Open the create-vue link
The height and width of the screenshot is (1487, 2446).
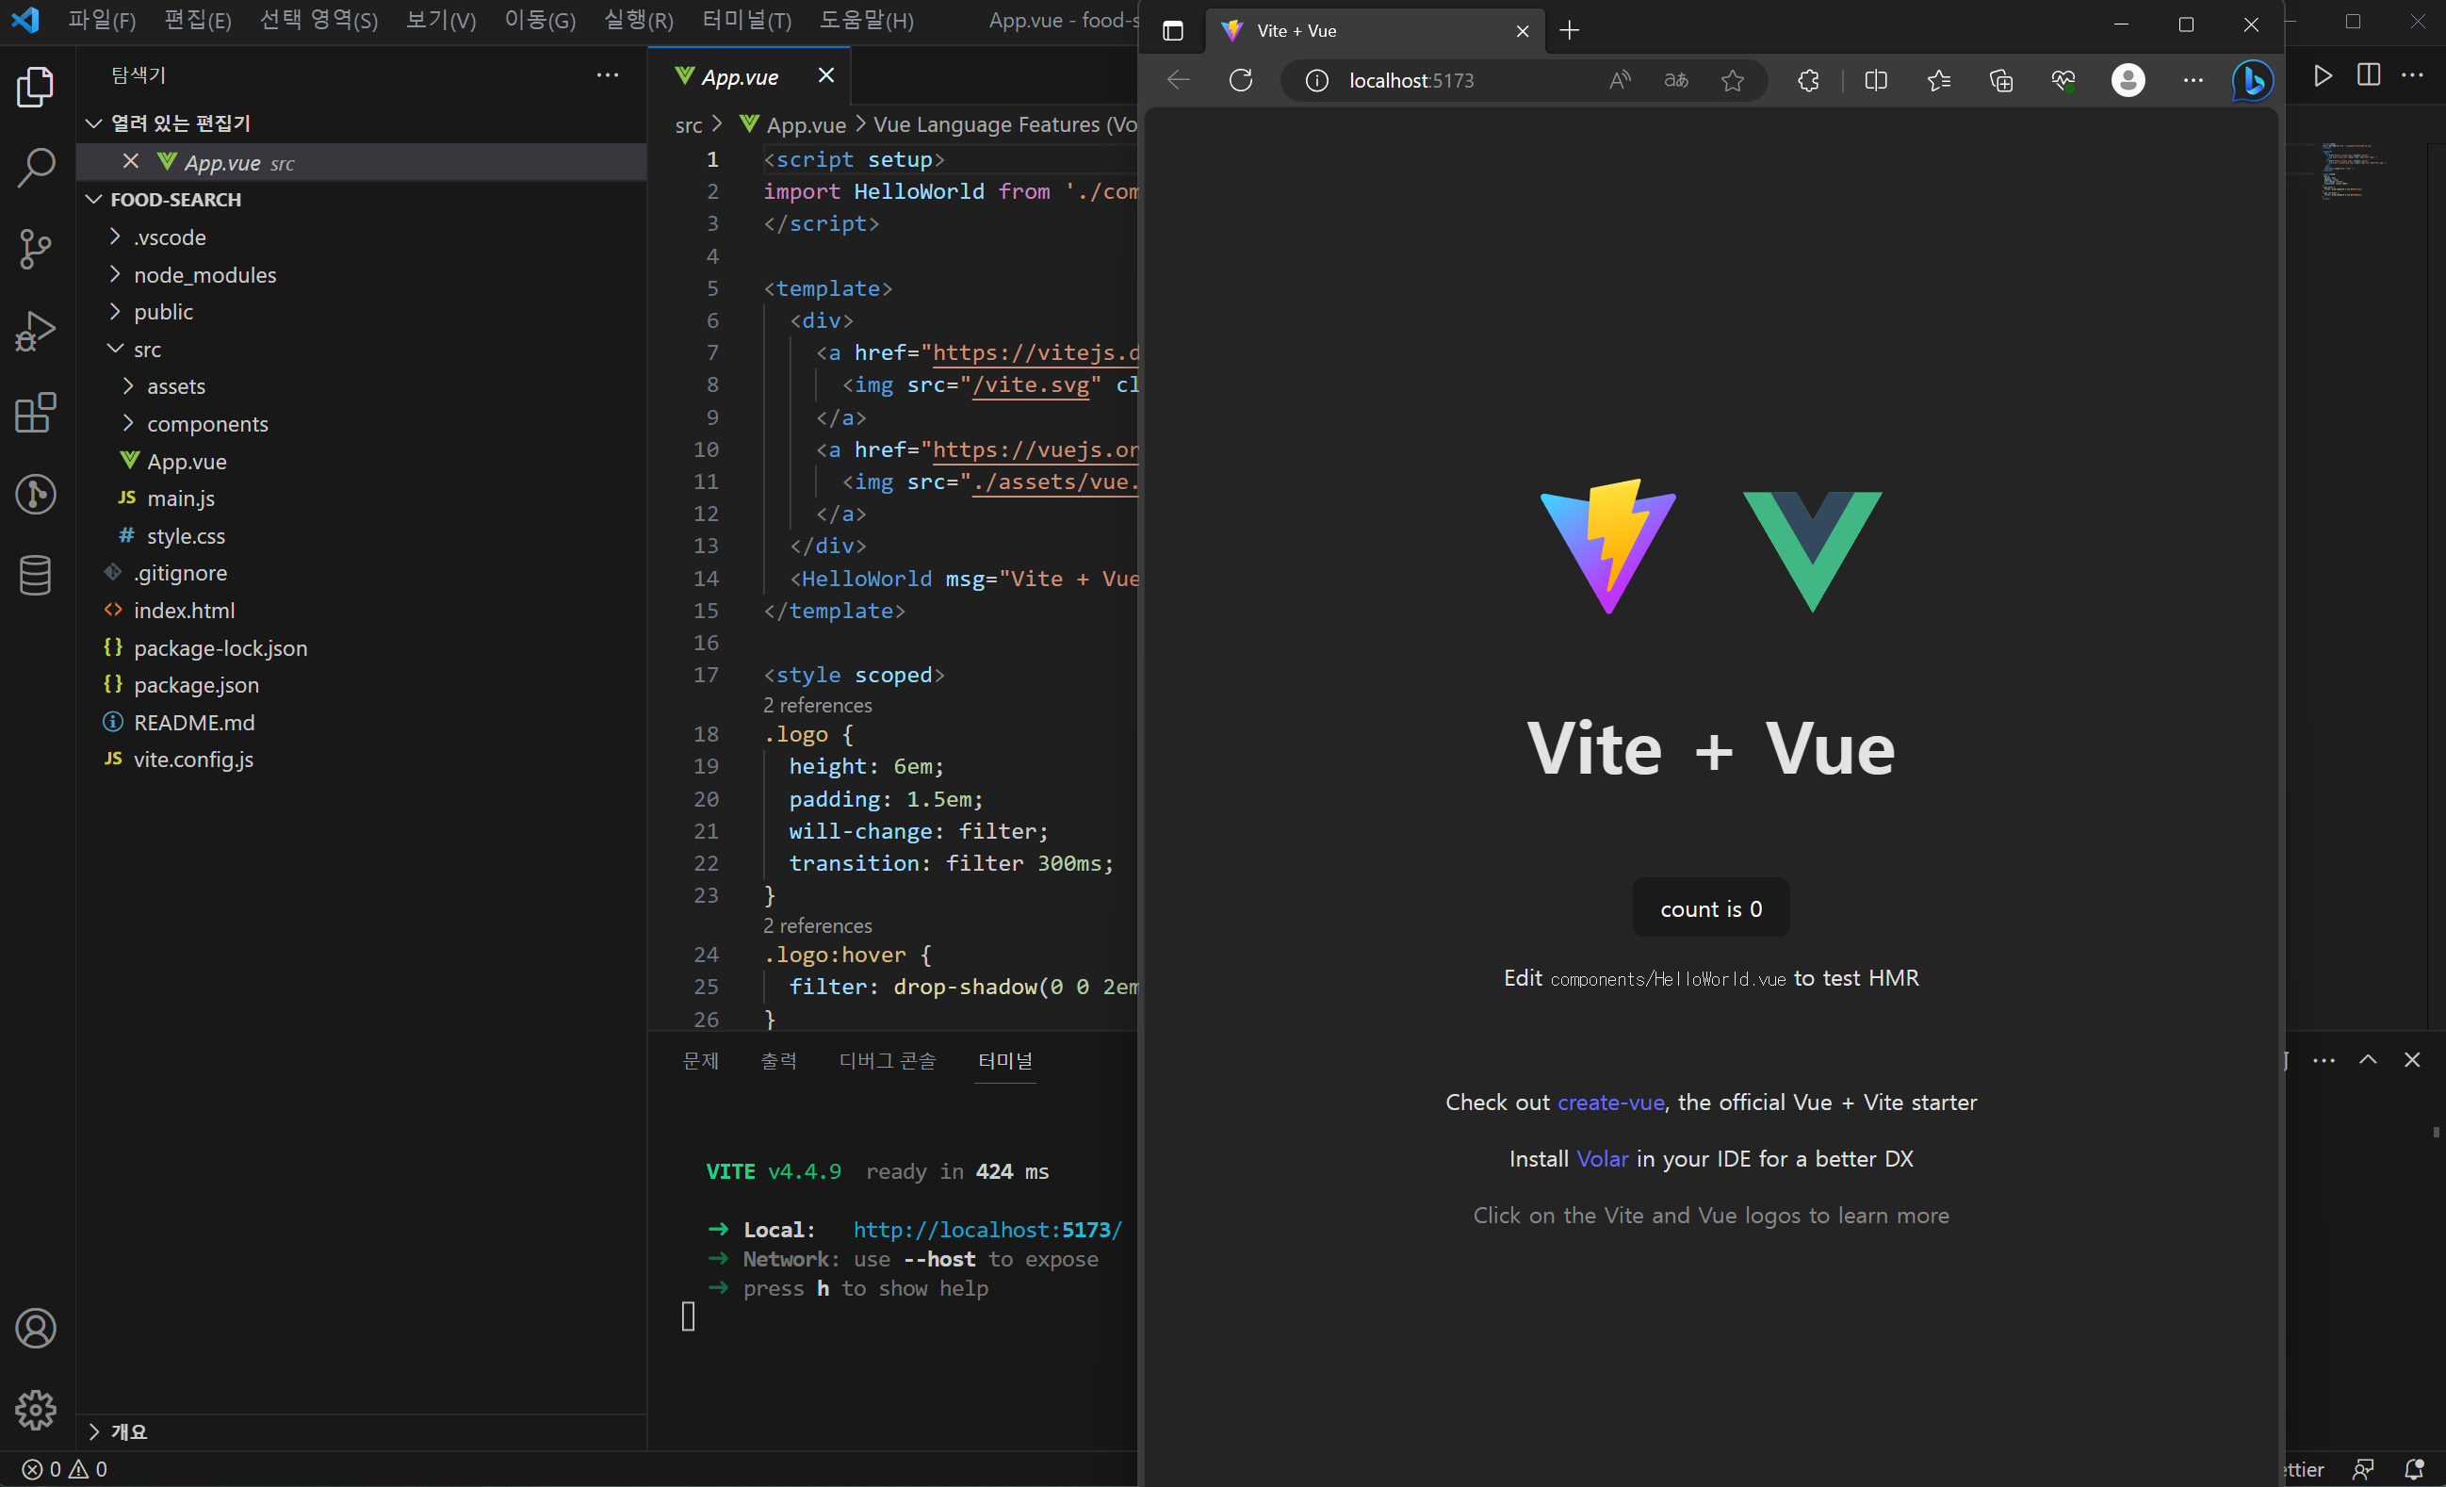point(1610,1102)
